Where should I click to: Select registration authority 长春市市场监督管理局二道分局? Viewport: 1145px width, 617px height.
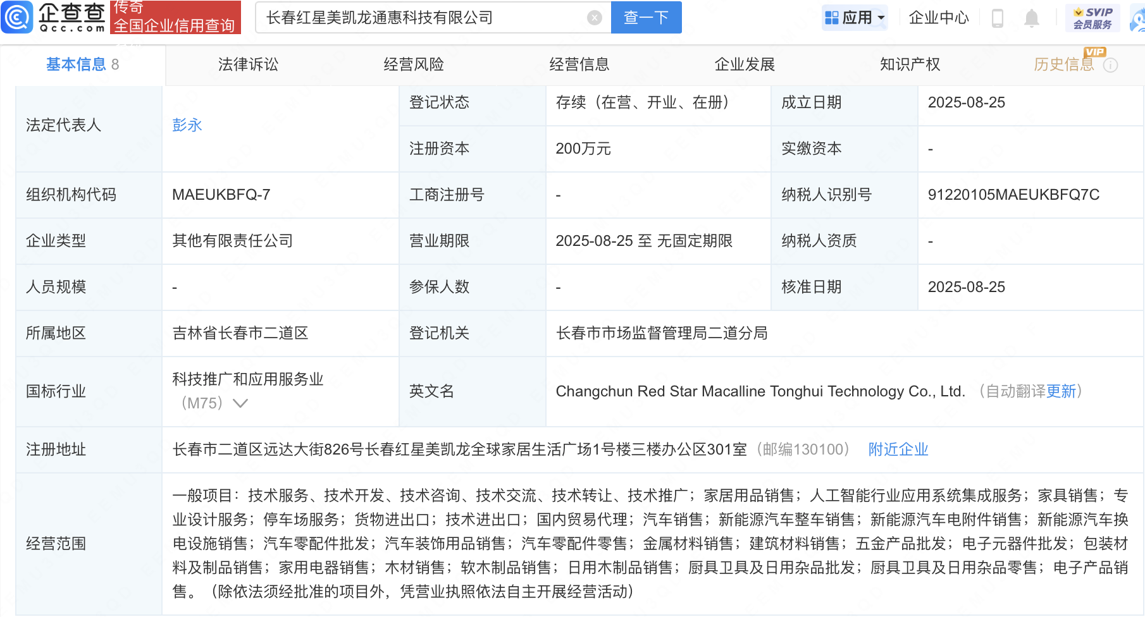pyautogui.click(x=662, y=333)
